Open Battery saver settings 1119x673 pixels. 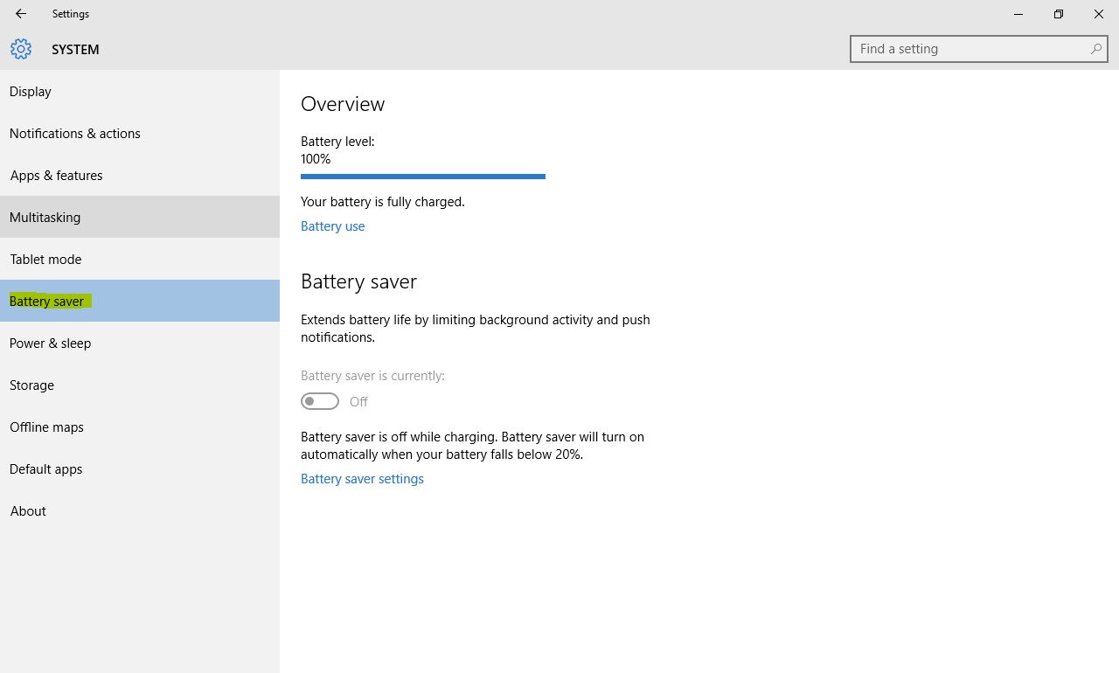(362, 478)
